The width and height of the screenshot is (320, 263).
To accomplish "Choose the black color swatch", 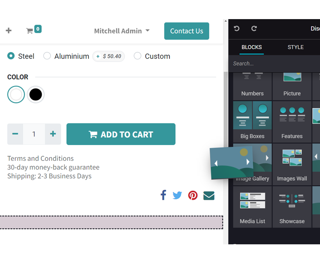I will [36, 95].
